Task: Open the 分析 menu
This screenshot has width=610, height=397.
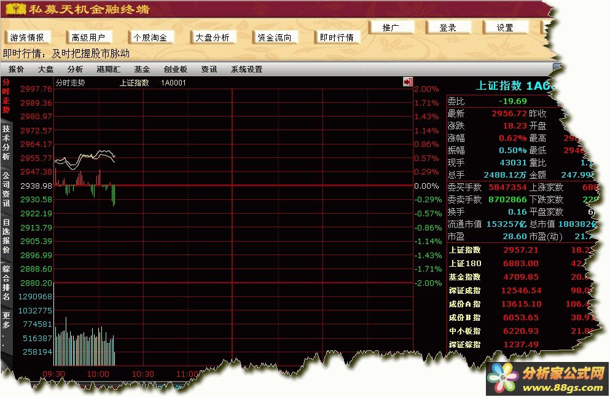Action: 75,69
